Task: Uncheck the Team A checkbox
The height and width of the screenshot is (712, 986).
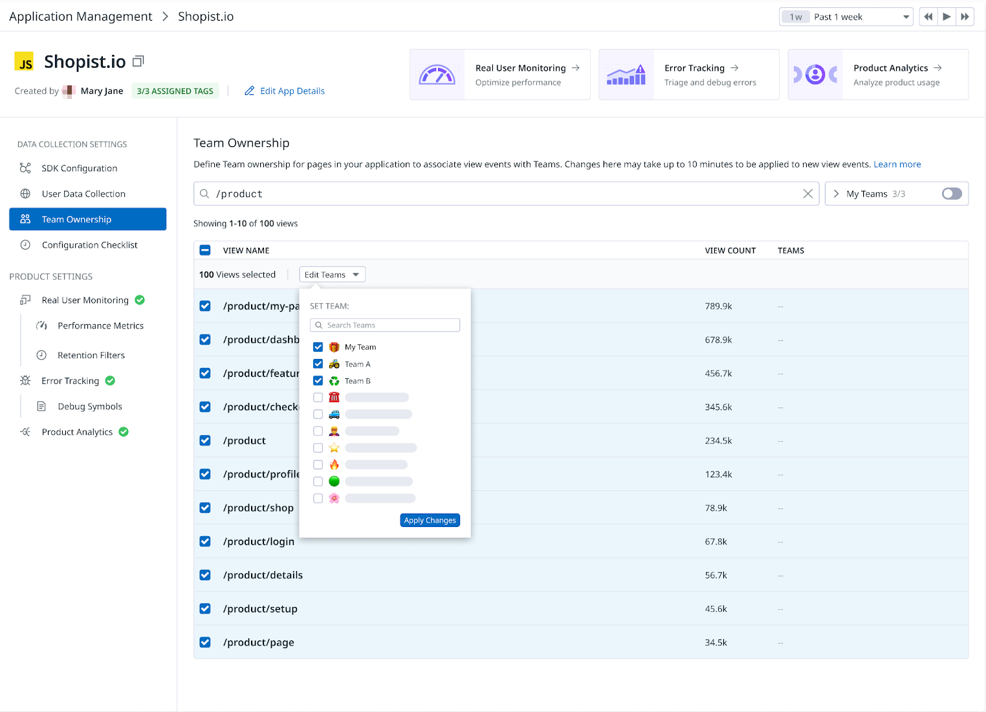Action: click(x=318, y=364)
